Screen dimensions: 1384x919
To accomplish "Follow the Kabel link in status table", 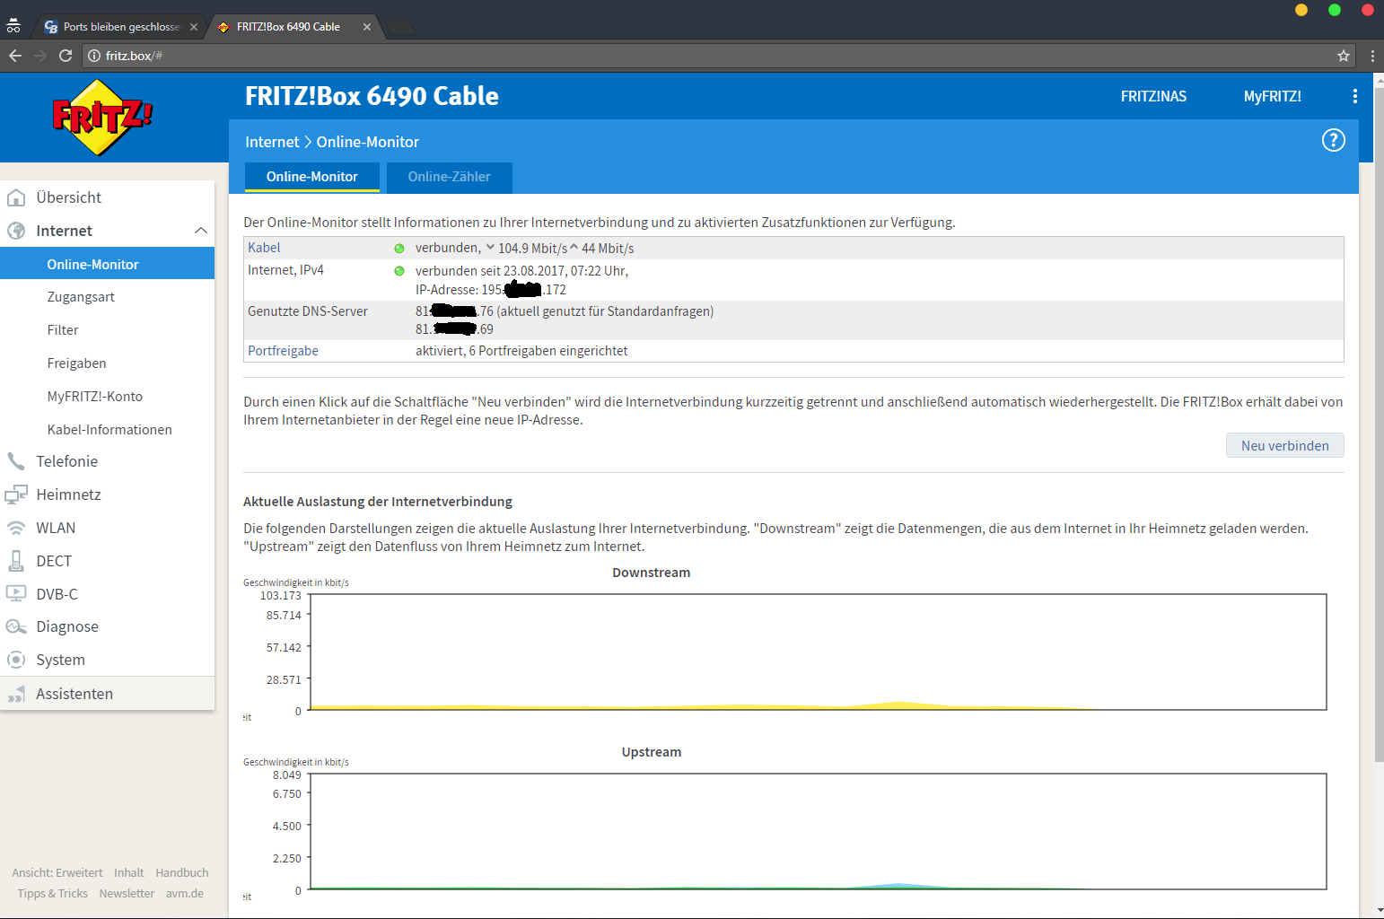I will click(264, 248).
